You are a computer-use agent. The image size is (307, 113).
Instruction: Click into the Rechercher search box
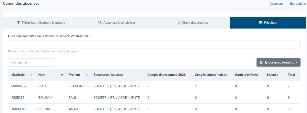pos(32,62)
